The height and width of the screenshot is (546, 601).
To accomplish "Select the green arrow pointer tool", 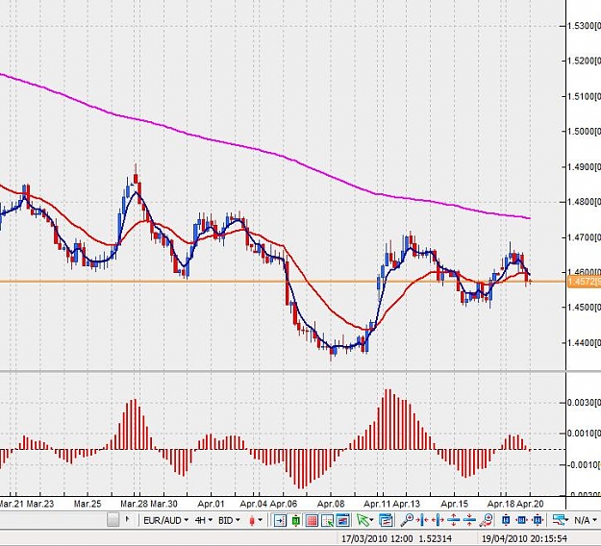I will click(363, 520).
